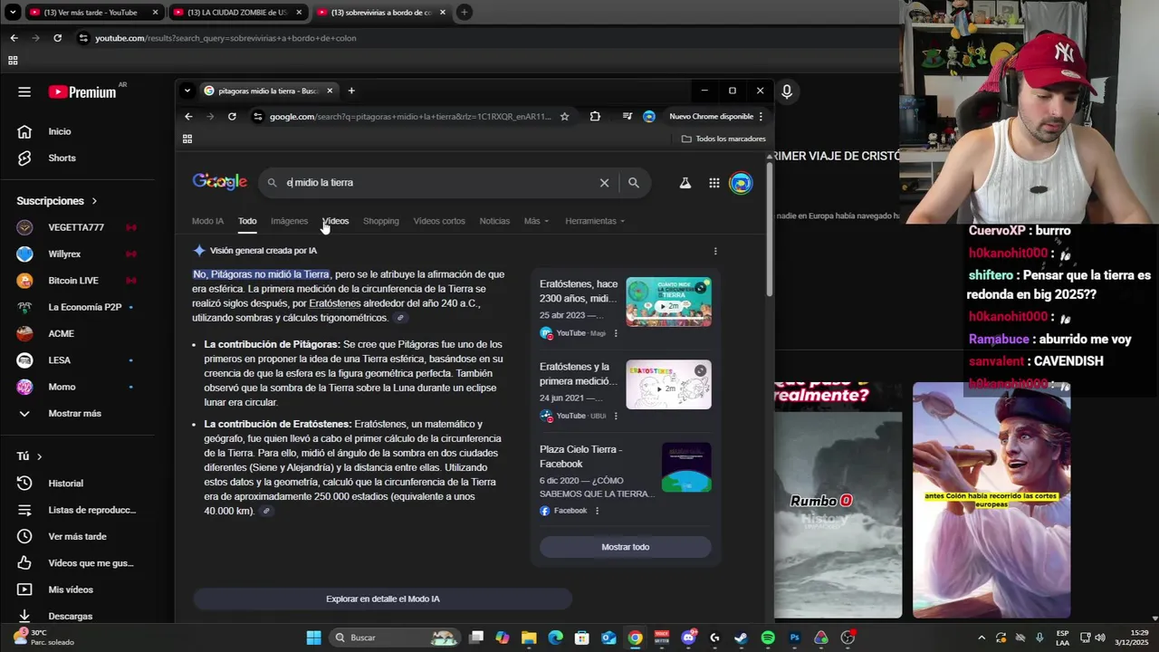Viewport: 1159px width, 652px height.
Task: Open the Windows Start menu
Action: click(x=313, y=638)
